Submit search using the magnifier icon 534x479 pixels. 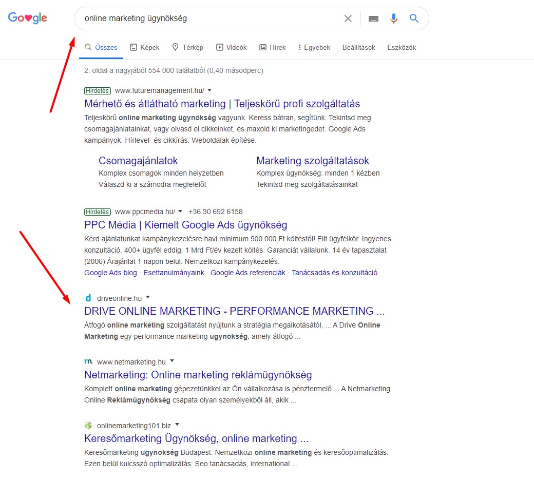pos(414,18)
